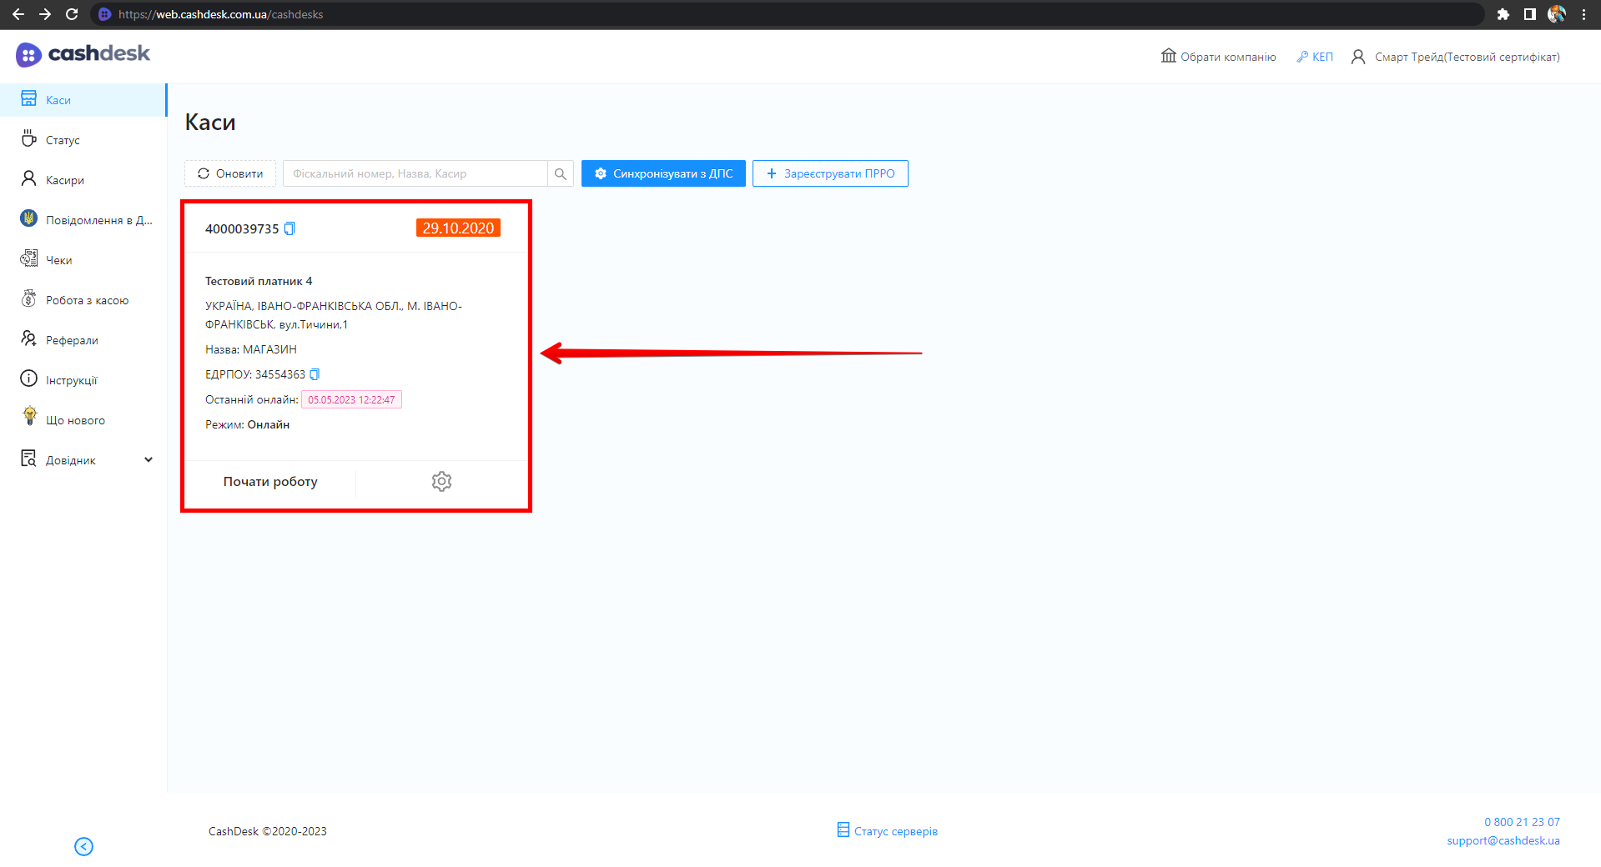Open Робота з касою section
1601x867 pixels.
point(87,300)
